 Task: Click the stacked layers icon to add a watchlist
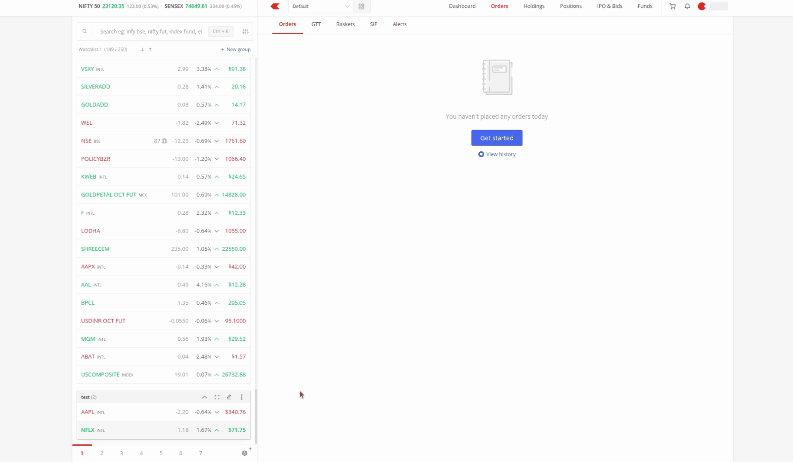[x=245, y=453]
